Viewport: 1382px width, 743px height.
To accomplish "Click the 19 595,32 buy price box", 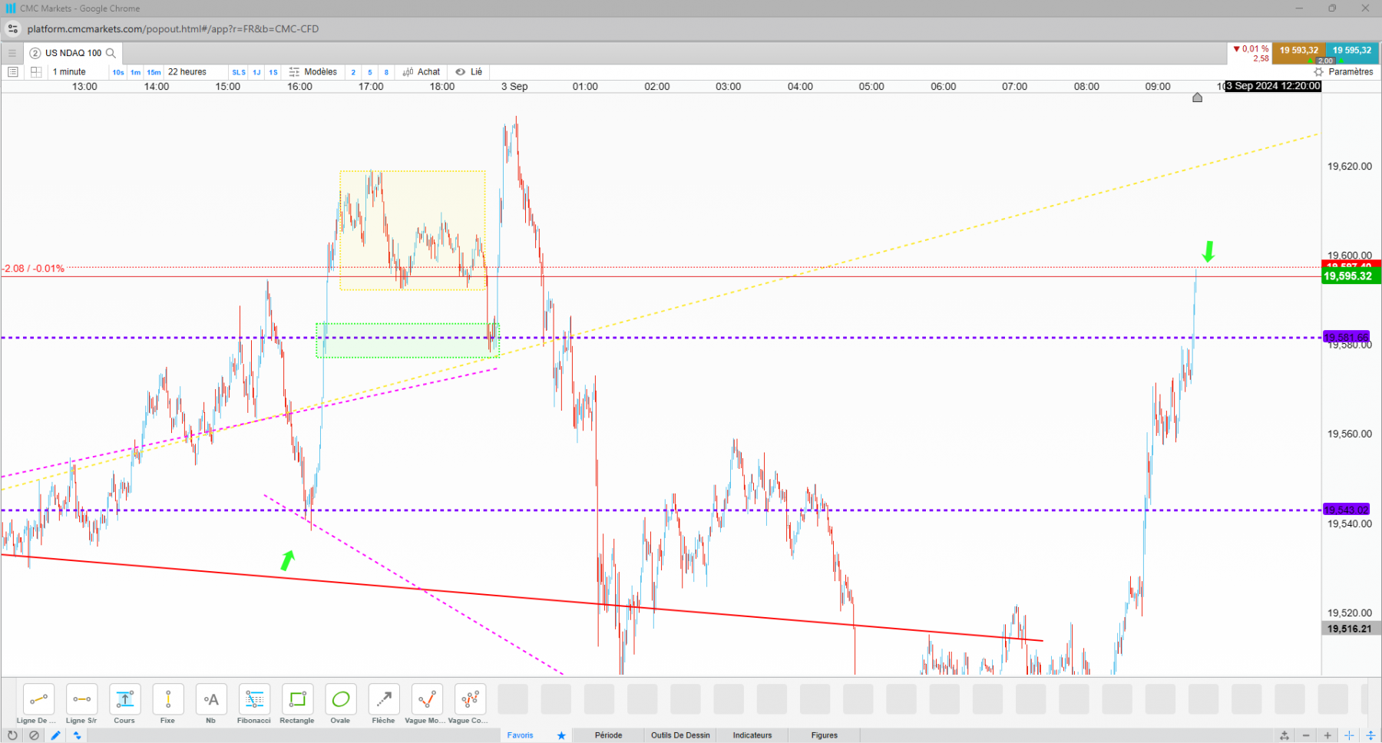I will click(1352, 51).
